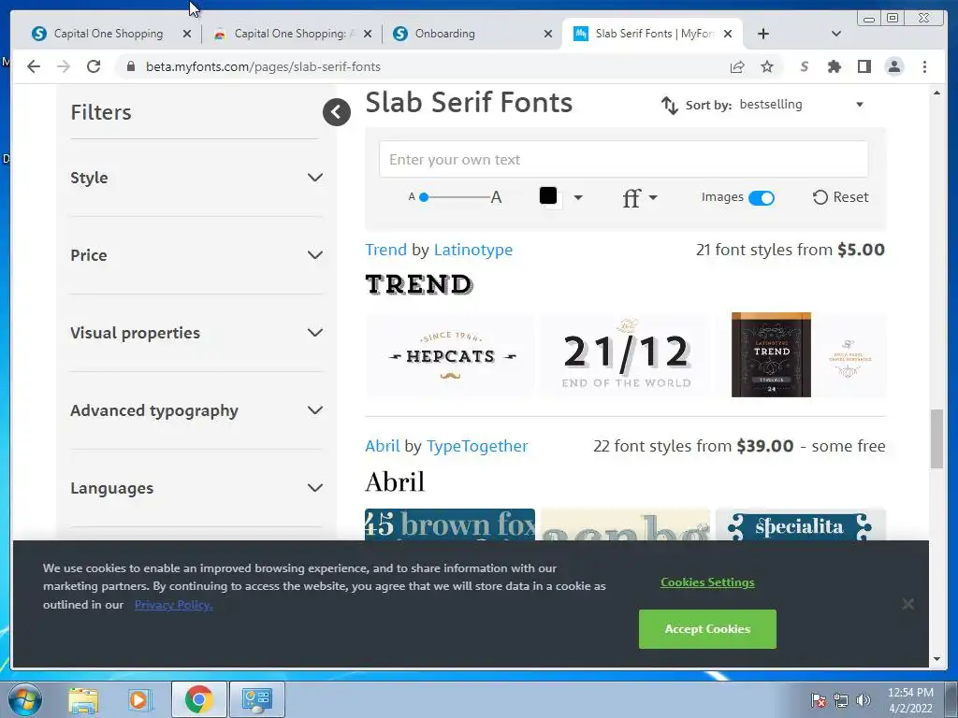View the site security lock icon
The width and height of the screenshot is (958, 718).
coord(130,66)
